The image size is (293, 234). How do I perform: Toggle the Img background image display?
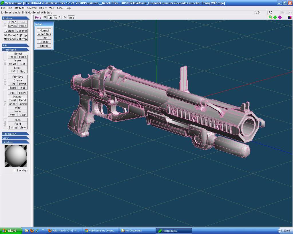coord(71,17)
